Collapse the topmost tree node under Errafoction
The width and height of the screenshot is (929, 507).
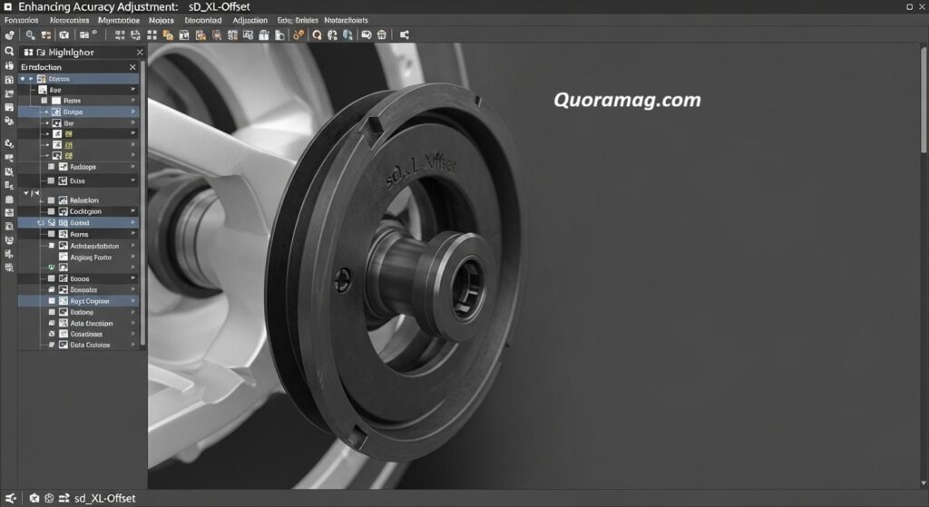pos(22,79)
